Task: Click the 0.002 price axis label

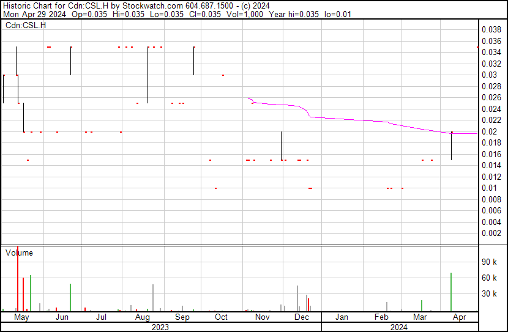Action: pos(491,234)
